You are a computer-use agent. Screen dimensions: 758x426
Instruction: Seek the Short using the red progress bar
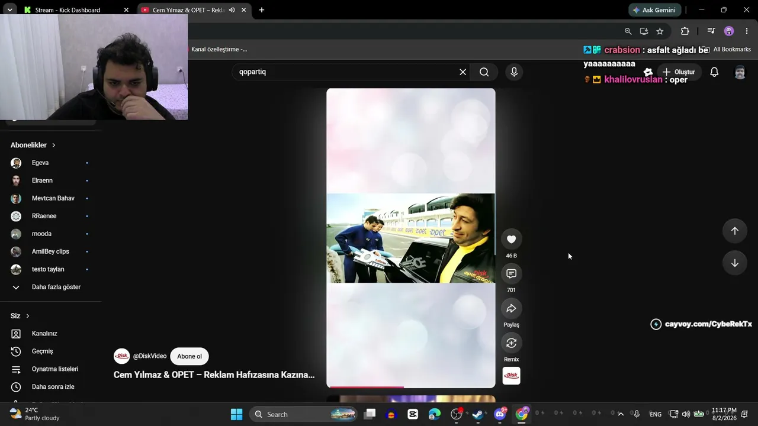coord(410,387)
